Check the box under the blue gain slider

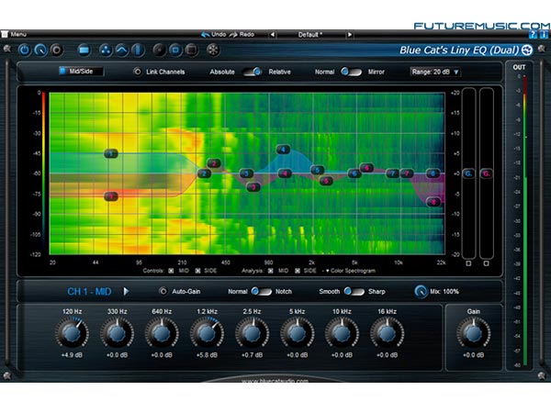(468, 263)
